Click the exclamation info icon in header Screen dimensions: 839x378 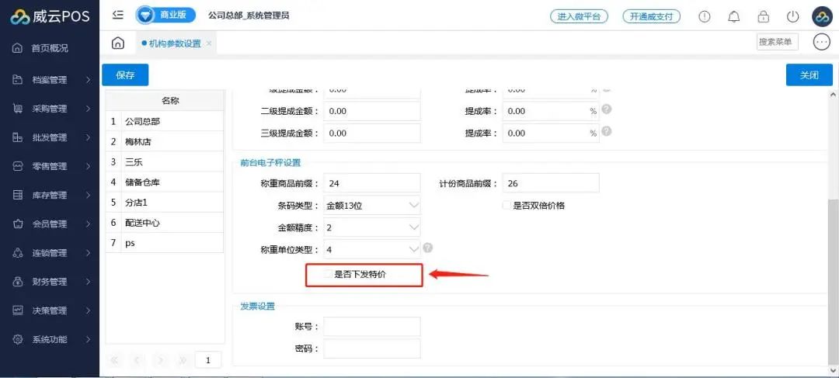tap(705, 16)
